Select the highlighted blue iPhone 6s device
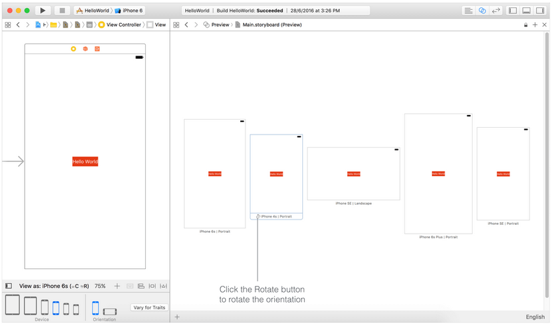This screenshot has width=553, height=326. click(x=56, y=308)
